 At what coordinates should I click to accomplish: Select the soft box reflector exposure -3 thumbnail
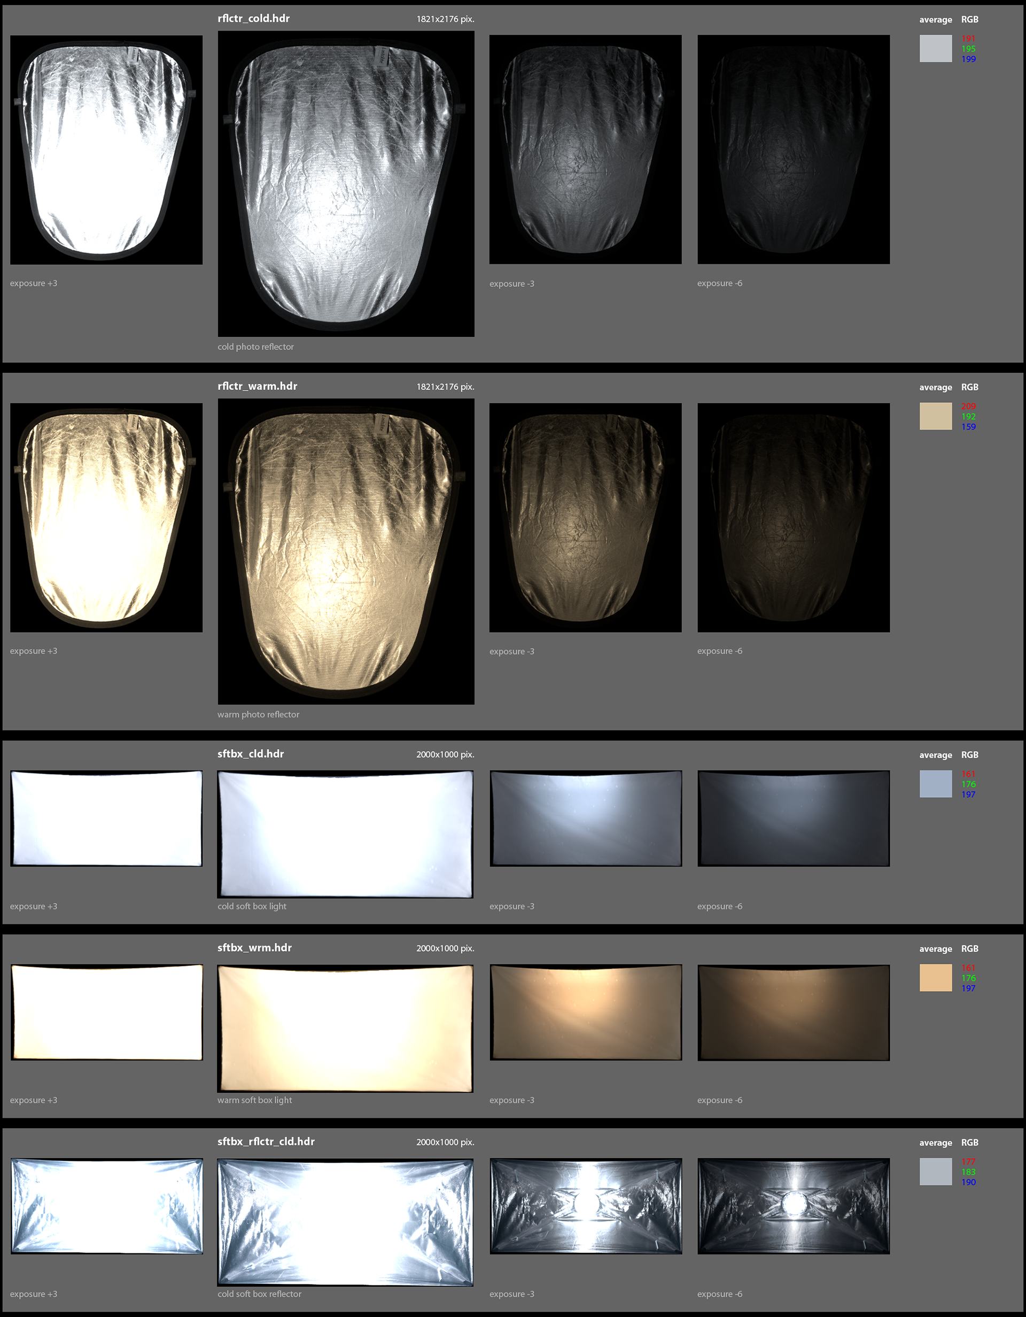click(585, 1206)
